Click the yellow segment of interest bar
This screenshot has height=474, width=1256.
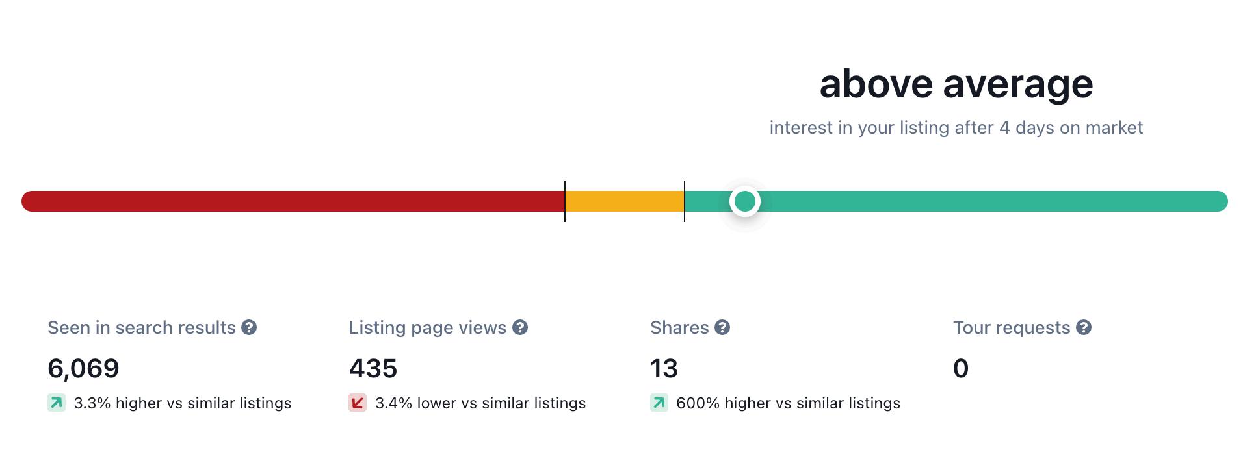tap(625, 201)
